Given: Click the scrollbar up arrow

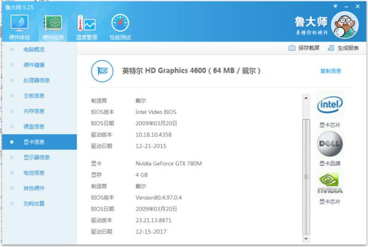Looking at the screenshot, I should click(306, 98).
